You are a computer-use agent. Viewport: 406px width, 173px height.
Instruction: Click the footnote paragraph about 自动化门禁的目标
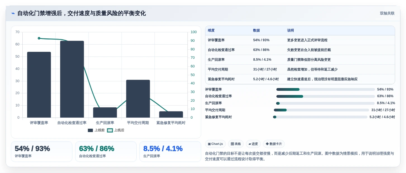tap(300, 156)
